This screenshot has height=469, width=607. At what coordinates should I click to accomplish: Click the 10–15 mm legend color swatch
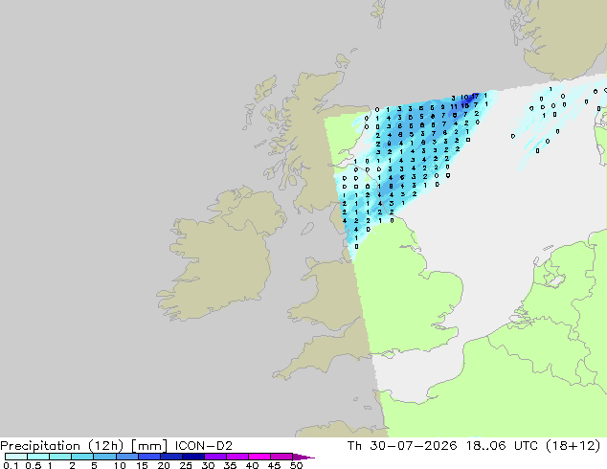point(126,457)
